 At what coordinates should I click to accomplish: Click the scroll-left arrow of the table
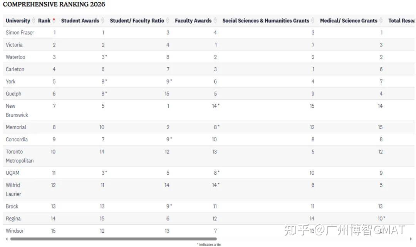(7, 239)
